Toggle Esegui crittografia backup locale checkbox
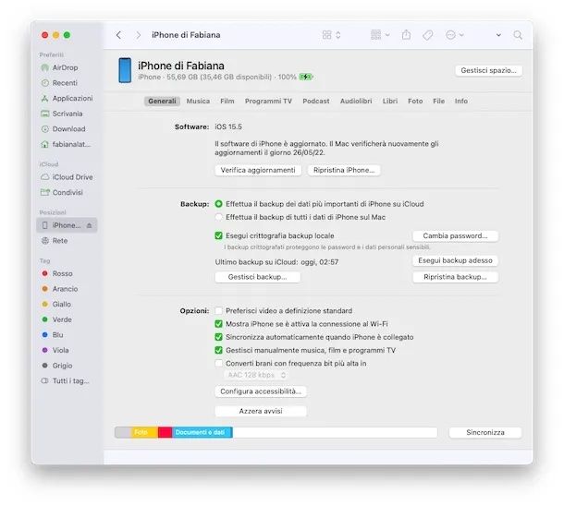The height and width of the screenshot is (505, 564). click(218, 235)
